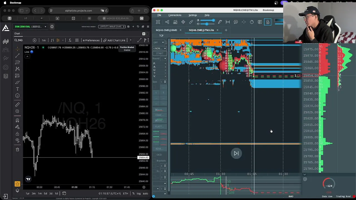Open the help question mark sidebar icon
Screen dimensions: 356x200
[x=6, y=76]
